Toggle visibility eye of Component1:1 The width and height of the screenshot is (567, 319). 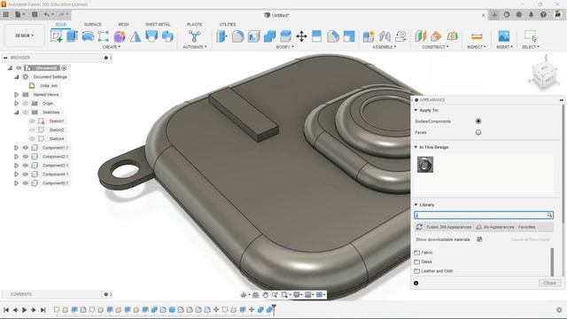[26, 148]
